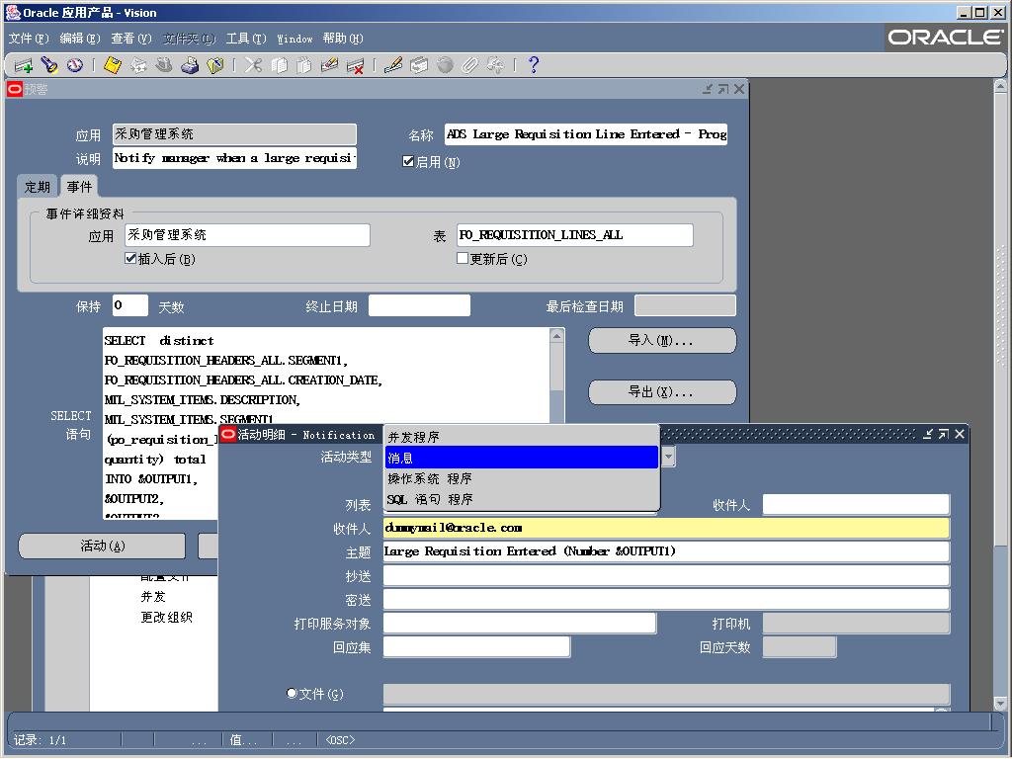
Task: Click the 主题 subject field
Action: (666, 551)
